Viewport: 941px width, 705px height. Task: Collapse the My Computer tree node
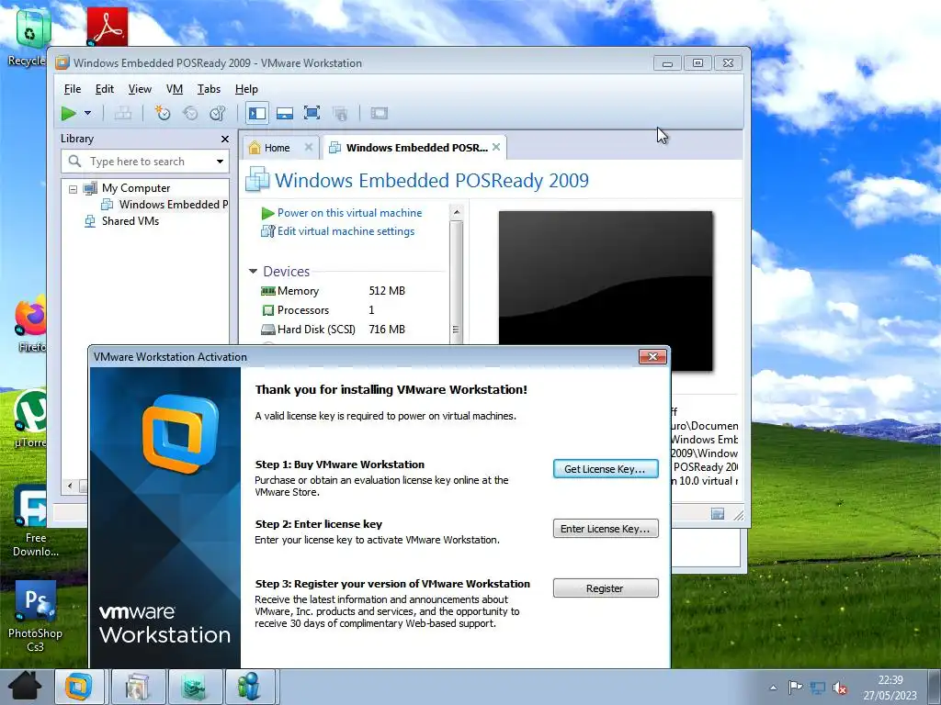click(73, 189)
